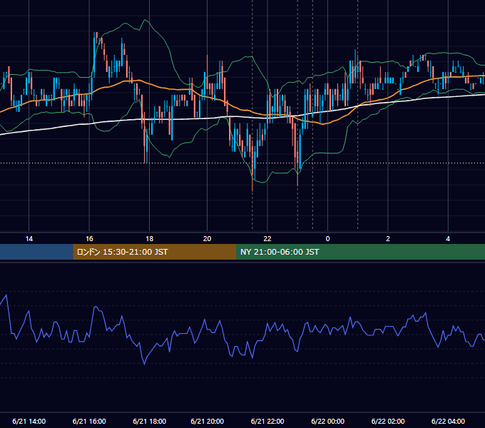Click the 6/22 04:00 timestamp label
The image size is (485, 428).
tap(448, 421)
